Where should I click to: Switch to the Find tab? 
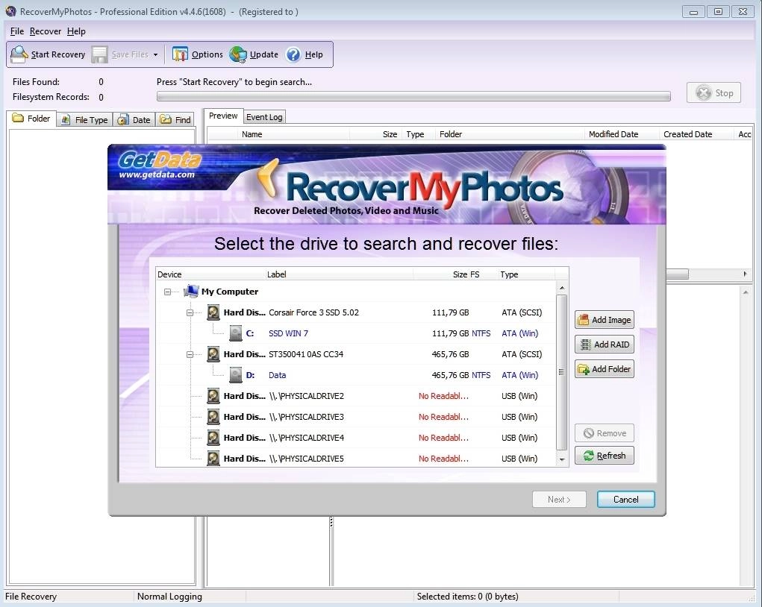click(x=175, y=120)
